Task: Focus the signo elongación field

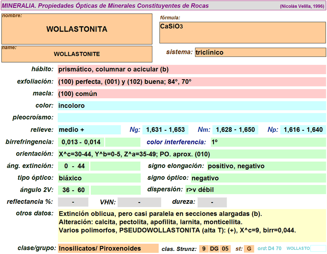Action: pos(266,166)
